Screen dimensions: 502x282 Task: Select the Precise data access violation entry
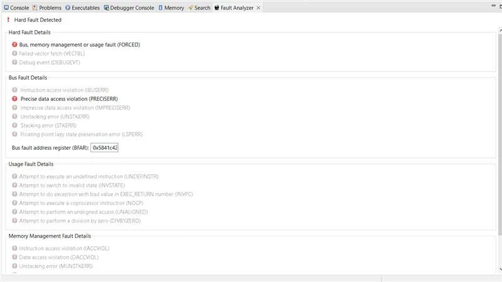tap(69, 99)
